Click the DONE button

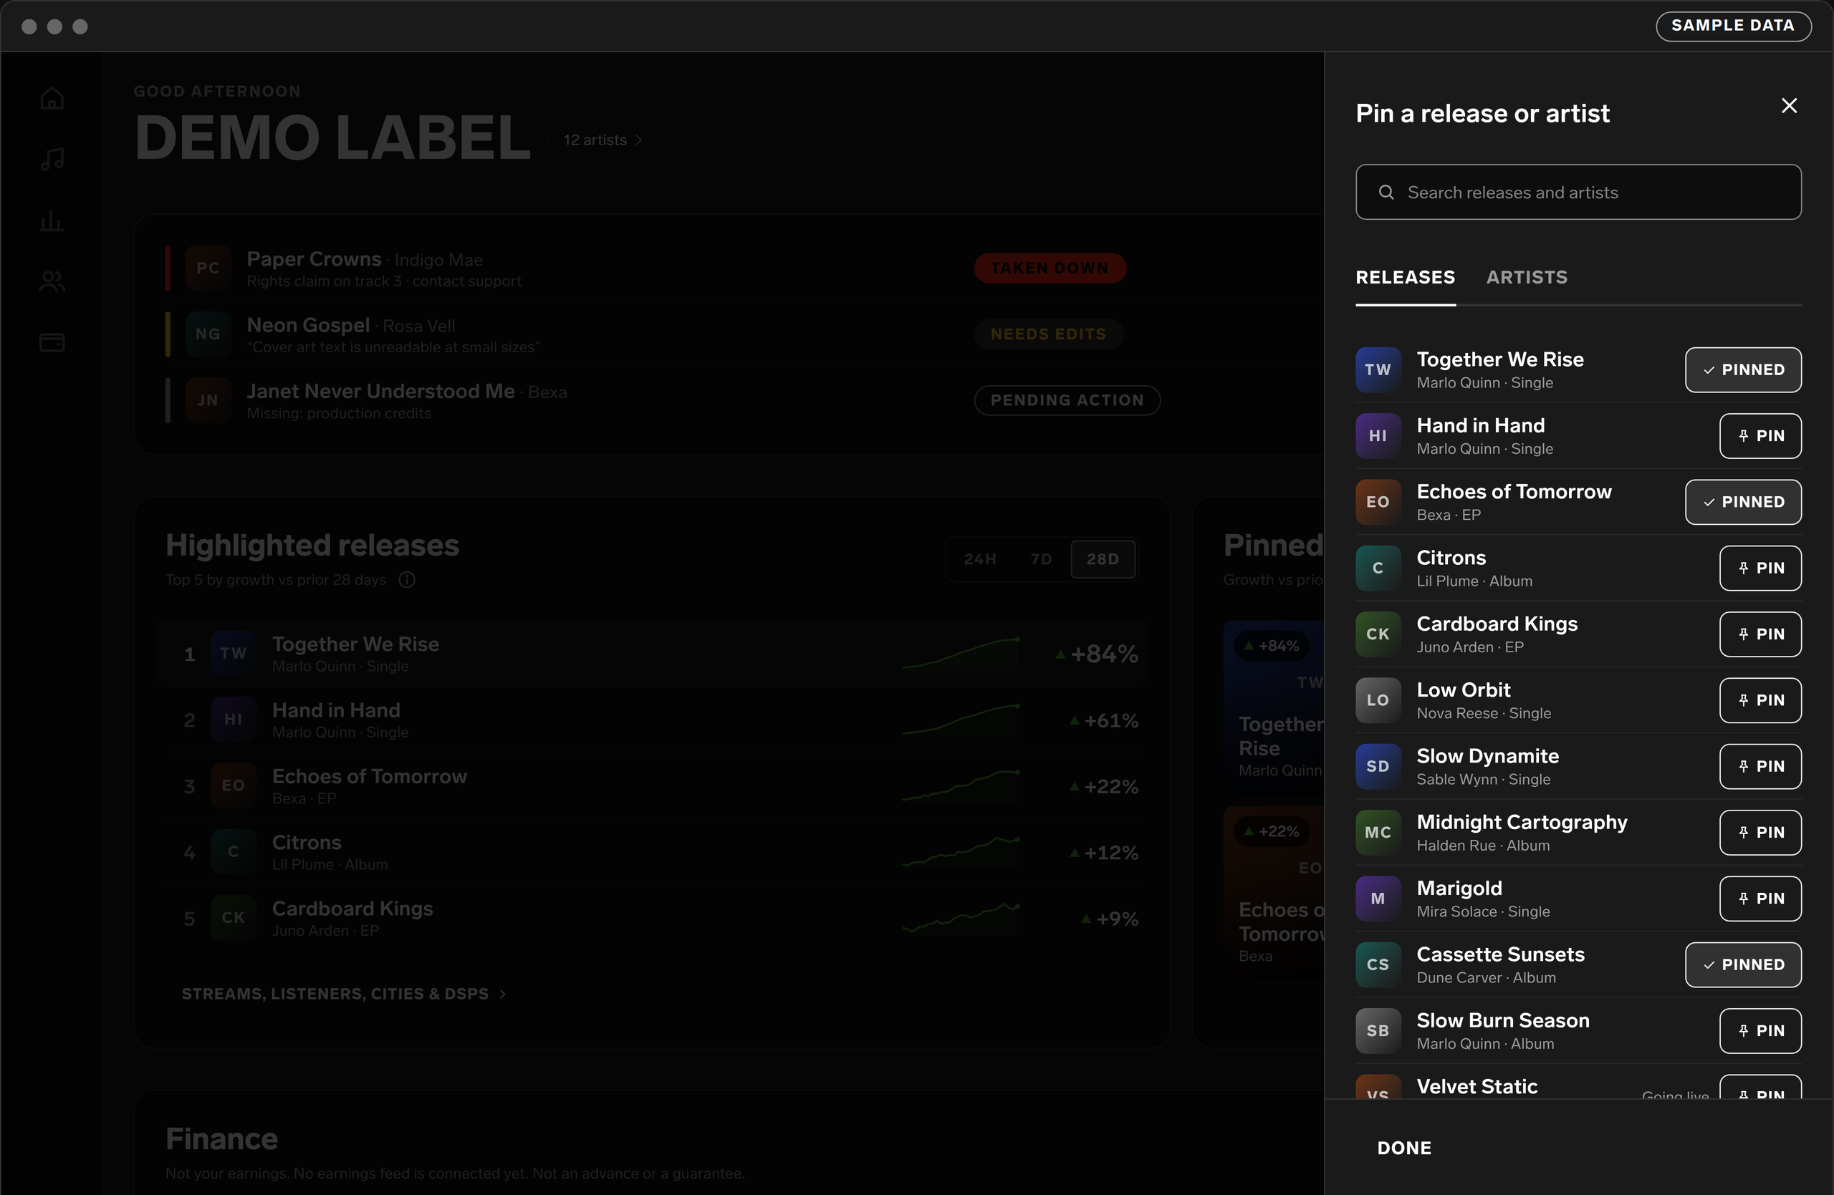[1404, 1148]
